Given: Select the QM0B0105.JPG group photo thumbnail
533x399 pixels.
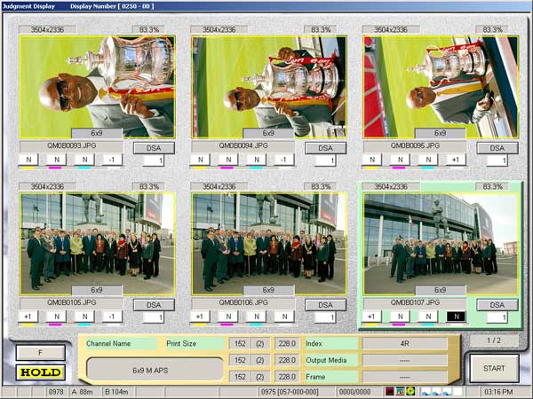Looking at the screenshot, I should 98,244.
